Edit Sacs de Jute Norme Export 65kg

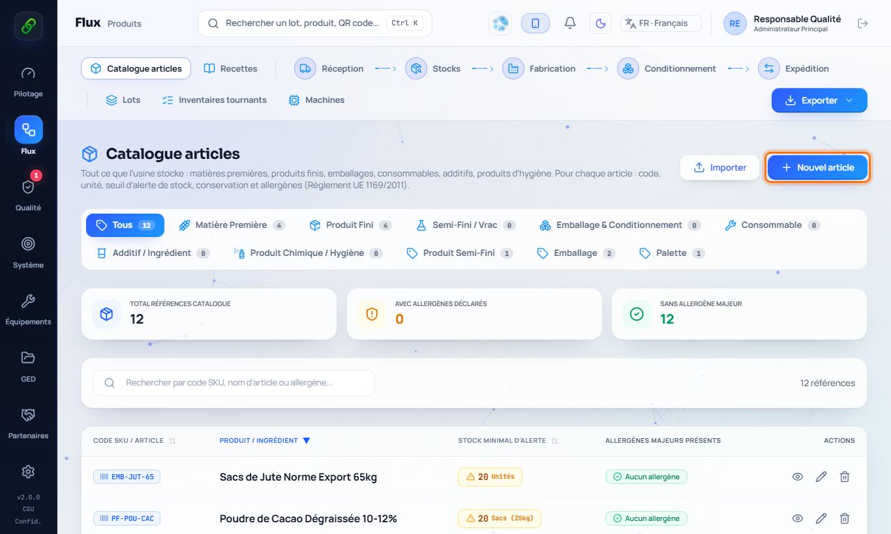[x=821, y=477]
